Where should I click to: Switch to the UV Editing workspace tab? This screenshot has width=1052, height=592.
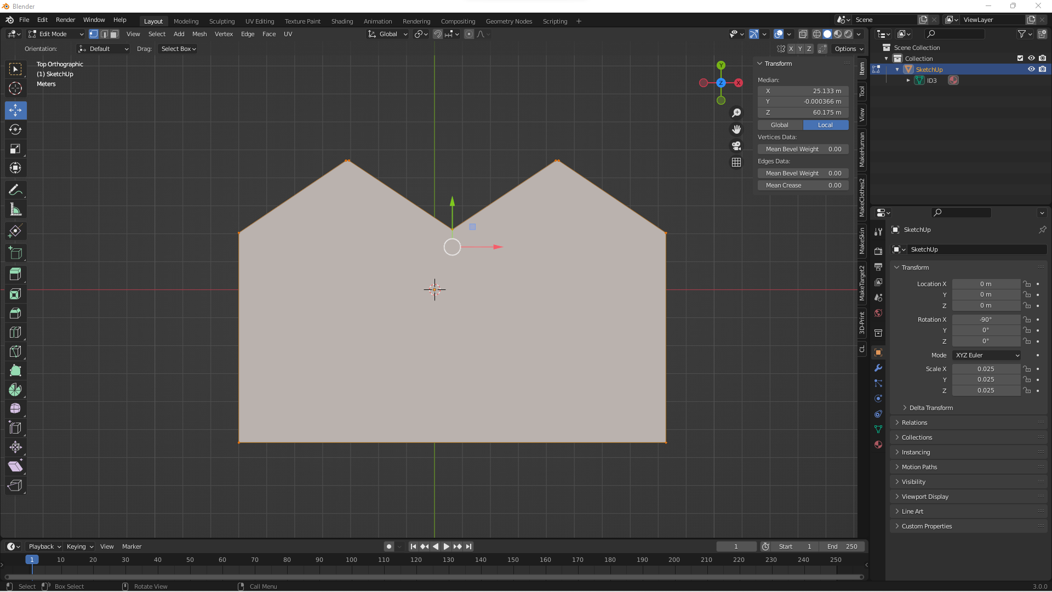tap(260, 21)
